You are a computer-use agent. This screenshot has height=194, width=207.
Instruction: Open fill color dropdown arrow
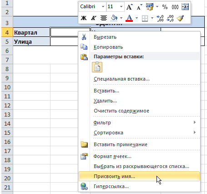point(121,18)
